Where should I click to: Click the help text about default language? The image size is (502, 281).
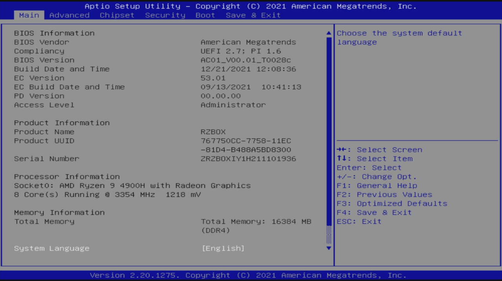pos(399,38)
